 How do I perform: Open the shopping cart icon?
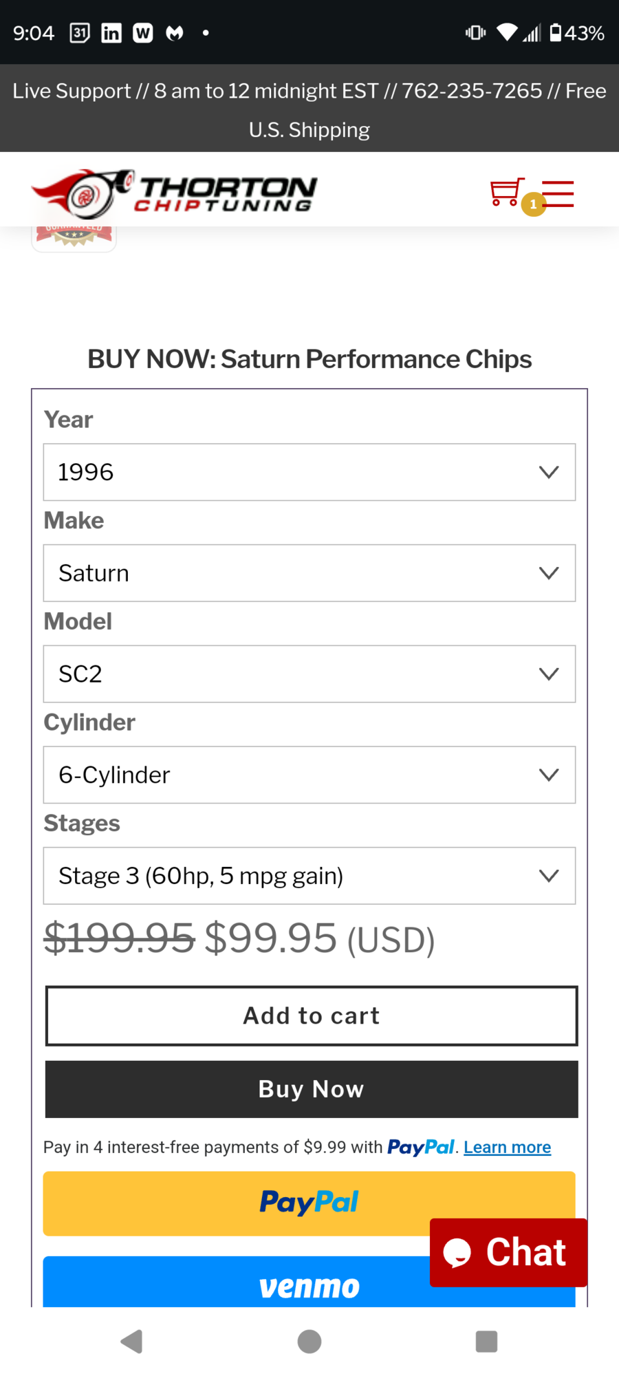[507, 193]
